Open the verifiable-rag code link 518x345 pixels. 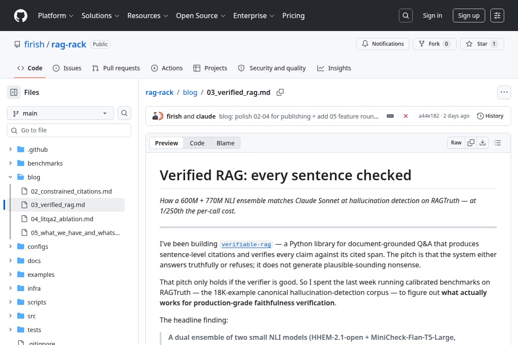point(246,244)
